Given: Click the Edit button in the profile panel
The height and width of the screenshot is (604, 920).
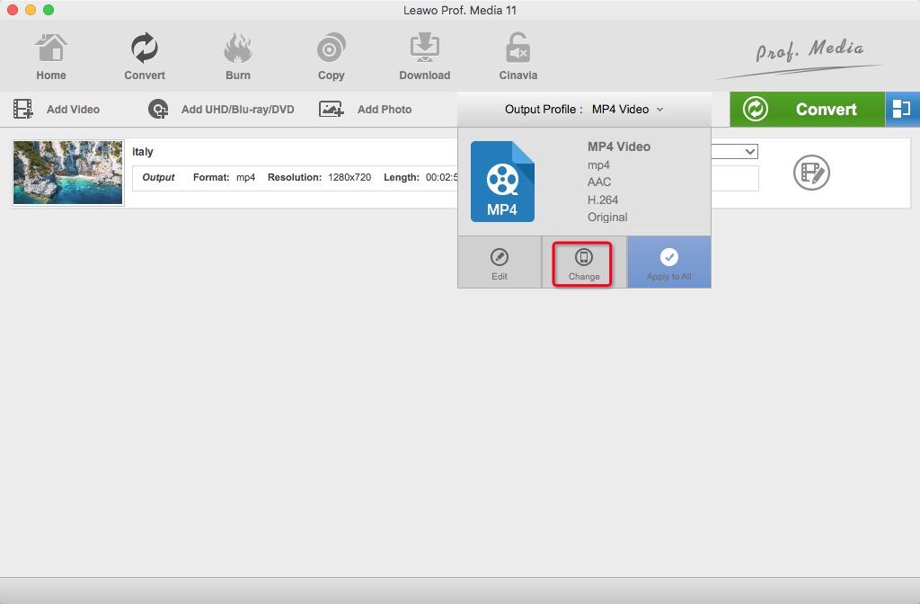Looking at the screenshot, I should [500, 262].
